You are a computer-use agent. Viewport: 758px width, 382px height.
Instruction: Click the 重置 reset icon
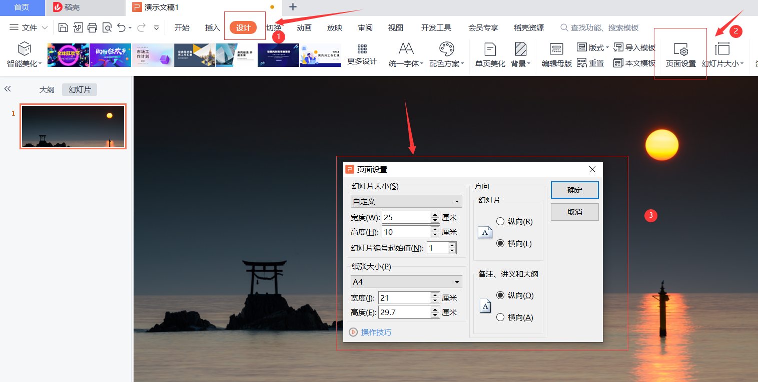click(582, 63)
